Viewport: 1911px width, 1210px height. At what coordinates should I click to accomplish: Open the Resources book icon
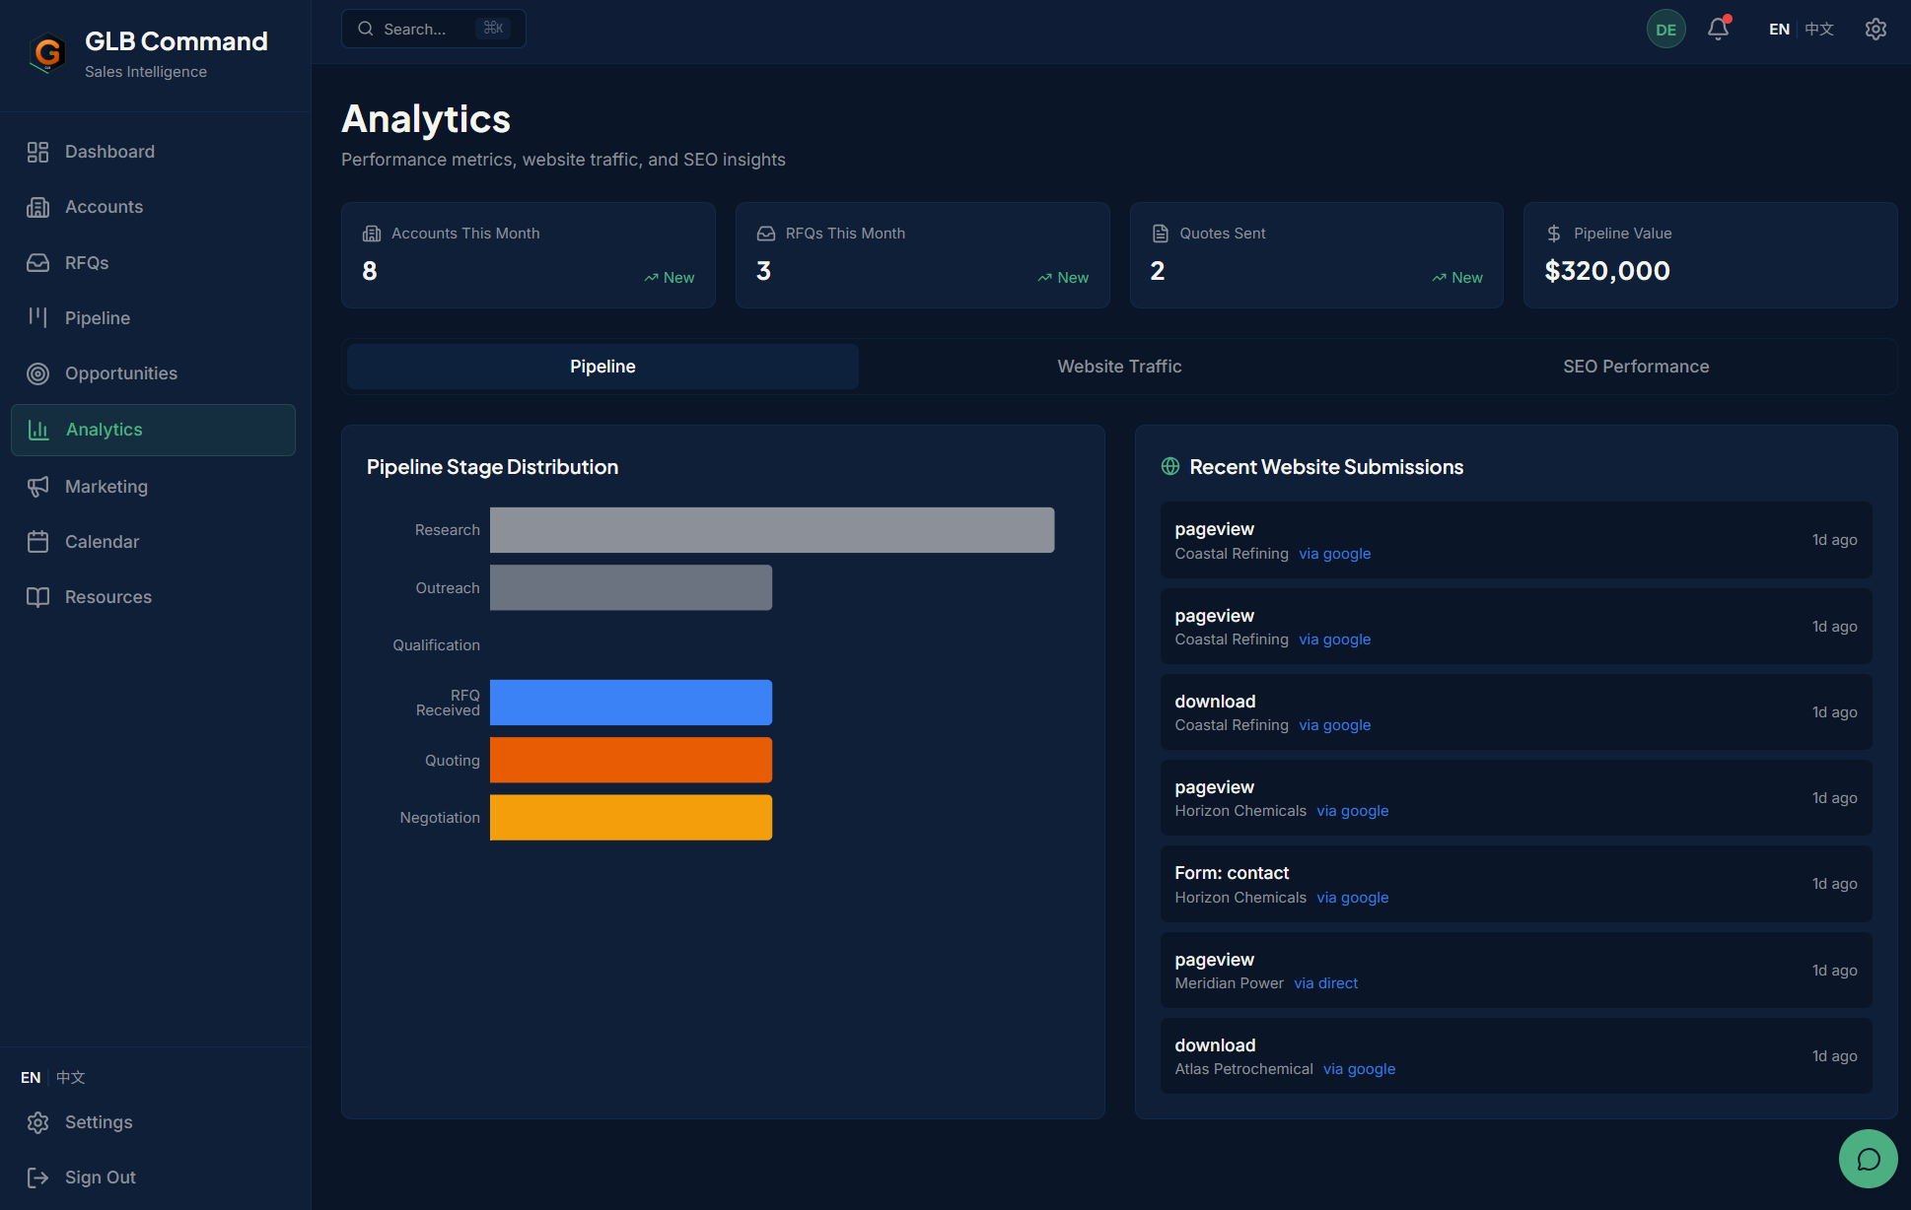coord(37,596)
